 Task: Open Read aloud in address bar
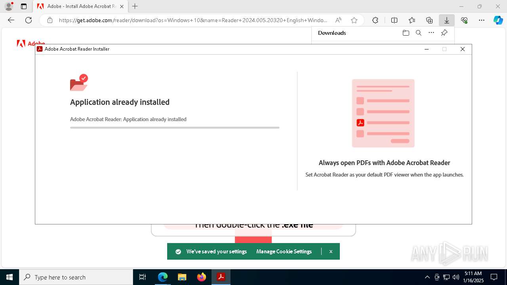click(338, 20)
